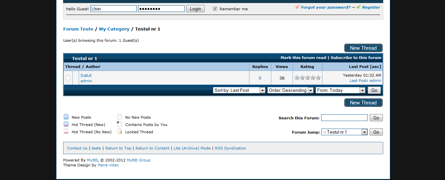Open the From: Today dropdown
The height and width of the screenshot is (180, 445).
[340, 90]
